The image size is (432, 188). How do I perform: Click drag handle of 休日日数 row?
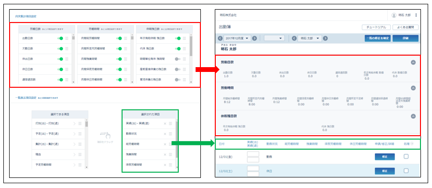[67, 69]
